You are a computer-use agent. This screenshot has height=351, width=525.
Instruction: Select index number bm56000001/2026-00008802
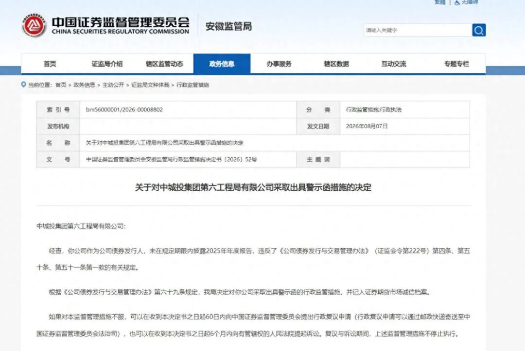point(124,110)
